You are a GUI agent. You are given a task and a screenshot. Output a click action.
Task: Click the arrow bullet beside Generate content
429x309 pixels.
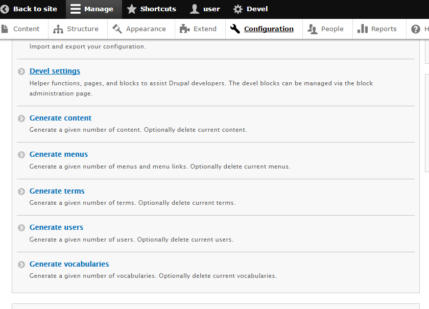coord(21,118)
